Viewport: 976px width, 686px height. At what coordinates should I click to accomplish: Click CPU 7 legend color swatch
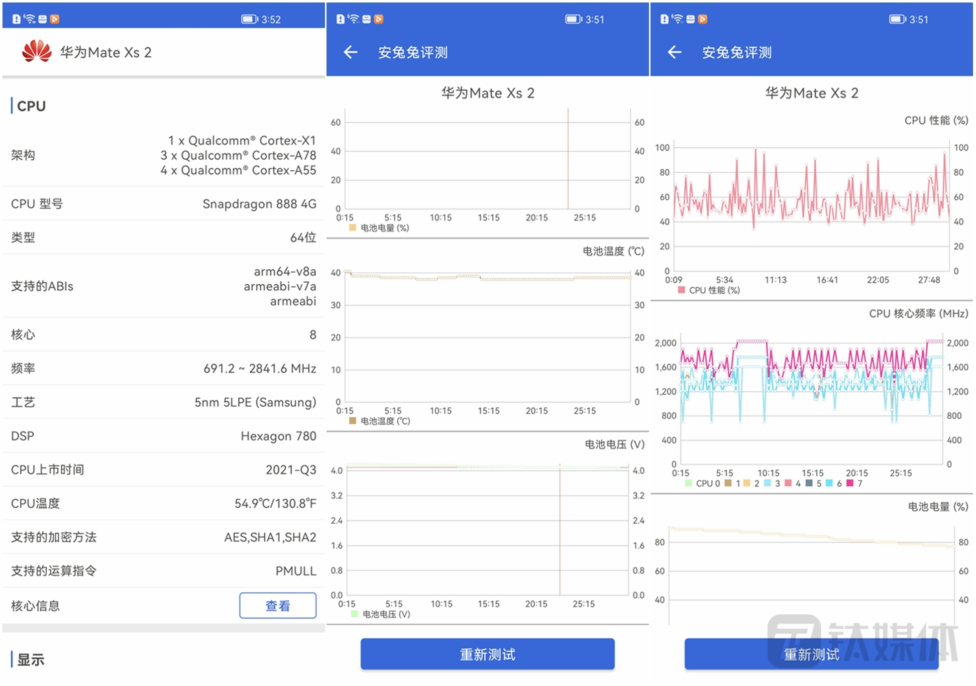coord(850,483)
